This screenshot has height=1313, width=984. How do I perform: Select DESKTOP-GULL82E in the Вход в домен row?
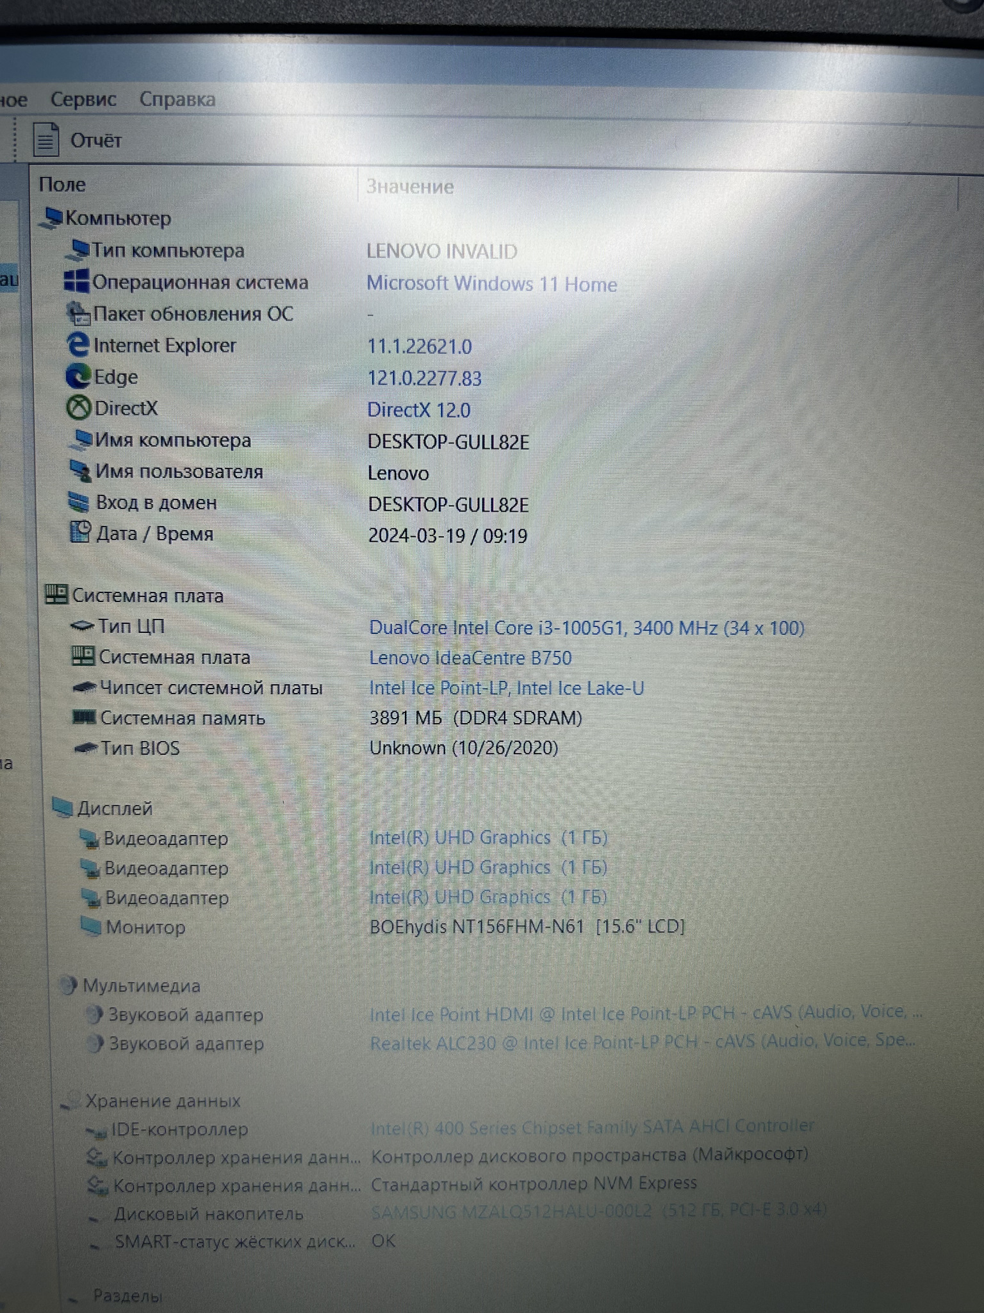pyautogui.click(x=448, y=505)
